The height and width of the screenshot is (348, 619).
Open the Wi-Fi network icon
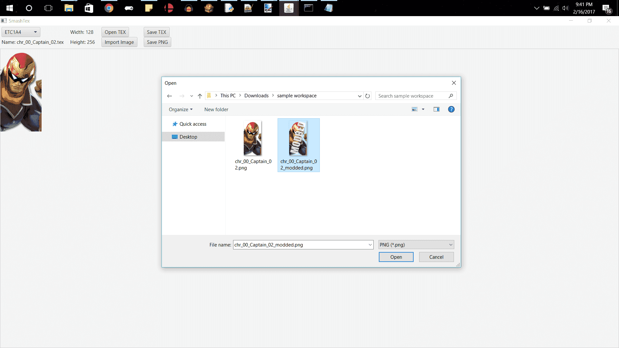[556, 8]
